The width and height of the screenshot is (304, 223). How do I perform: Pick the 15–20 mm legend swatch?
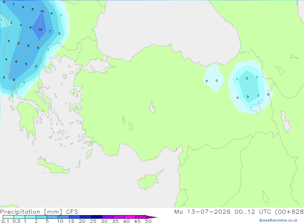click(x=75, y=217)
